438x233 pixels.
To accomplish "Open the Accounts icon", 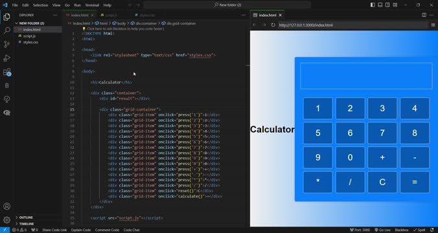I will [x=6, y=206].
